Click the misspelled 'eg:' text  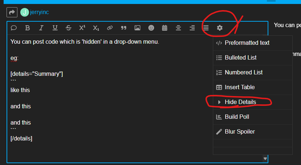point(15,58)
